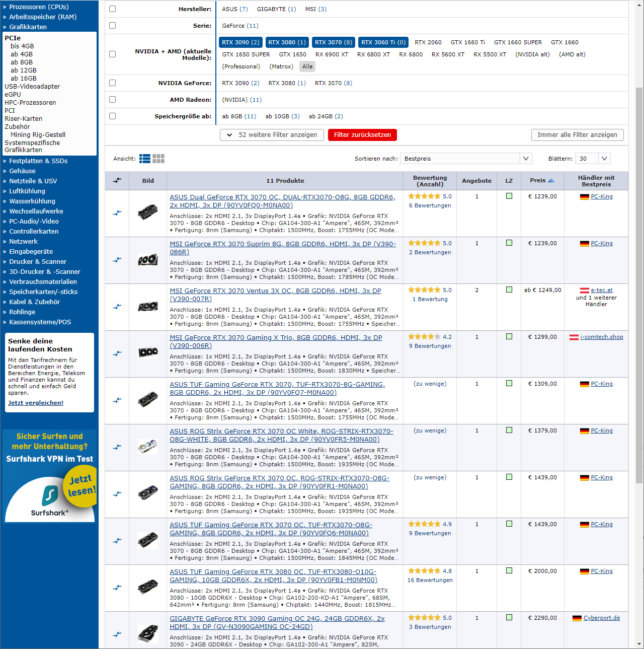Tick the AMD Radeon filter checkbox
The image size is (644, 649).
(113, 100)
